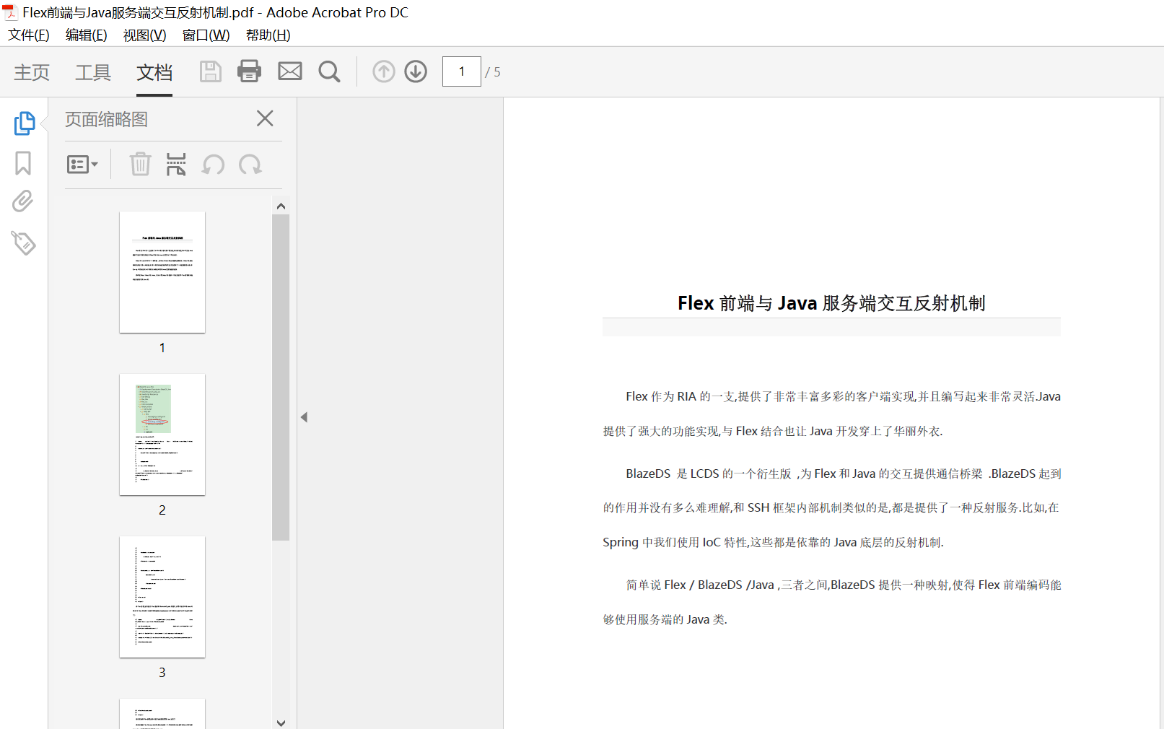Click the '/ 5' total pages label
The width and height of the screenshot is (1164, 729).
point(493,72)
